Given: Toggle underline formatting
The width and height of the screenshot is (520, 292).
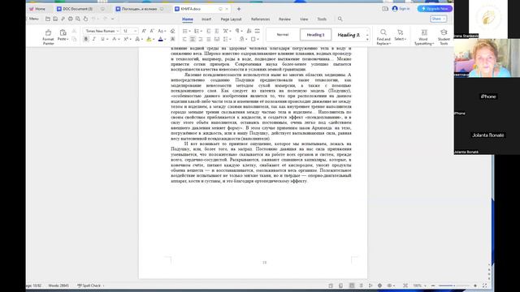Looking at the screenshot, I should (102, 39).
